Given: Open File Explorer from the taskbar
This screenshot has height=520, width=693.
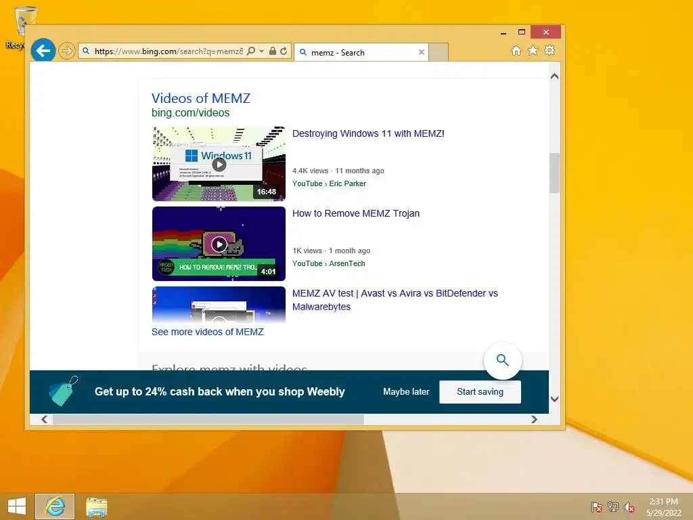Looking at the screenshot, I should pyautogui.click(x=96, y=506).
